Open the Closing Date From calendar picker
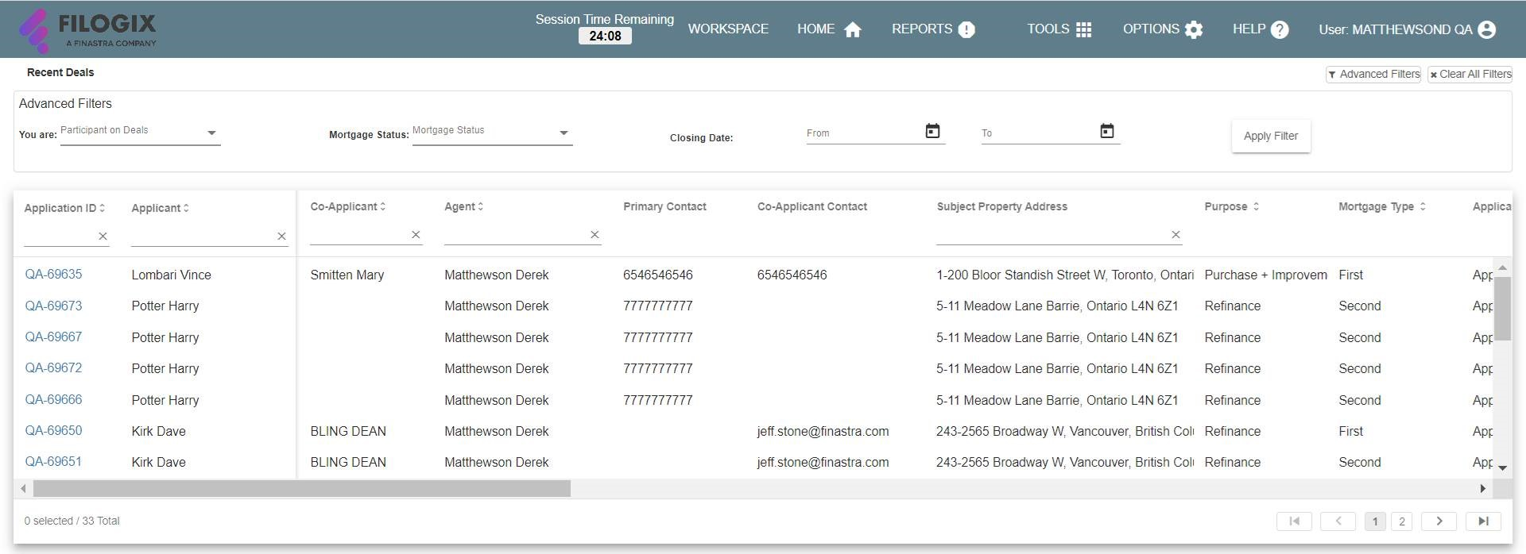 pos(933,131)
